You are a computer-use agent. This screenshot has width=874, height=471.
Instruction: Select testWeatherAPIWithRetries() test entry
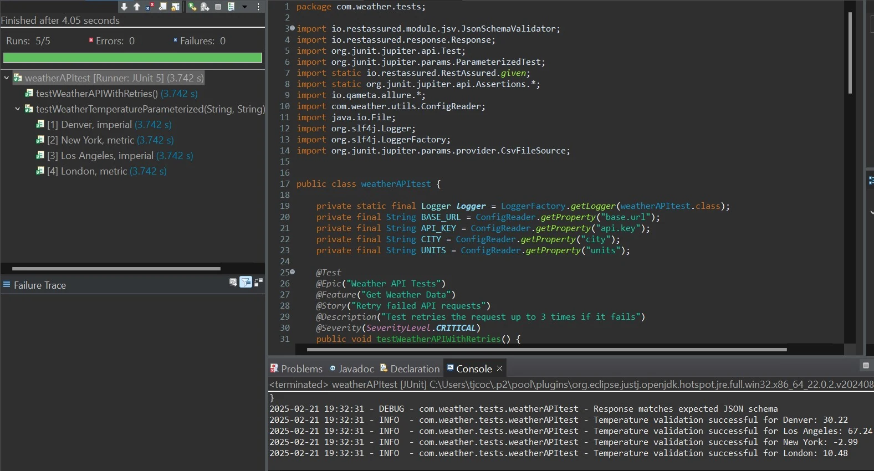[x=96, y=94]
